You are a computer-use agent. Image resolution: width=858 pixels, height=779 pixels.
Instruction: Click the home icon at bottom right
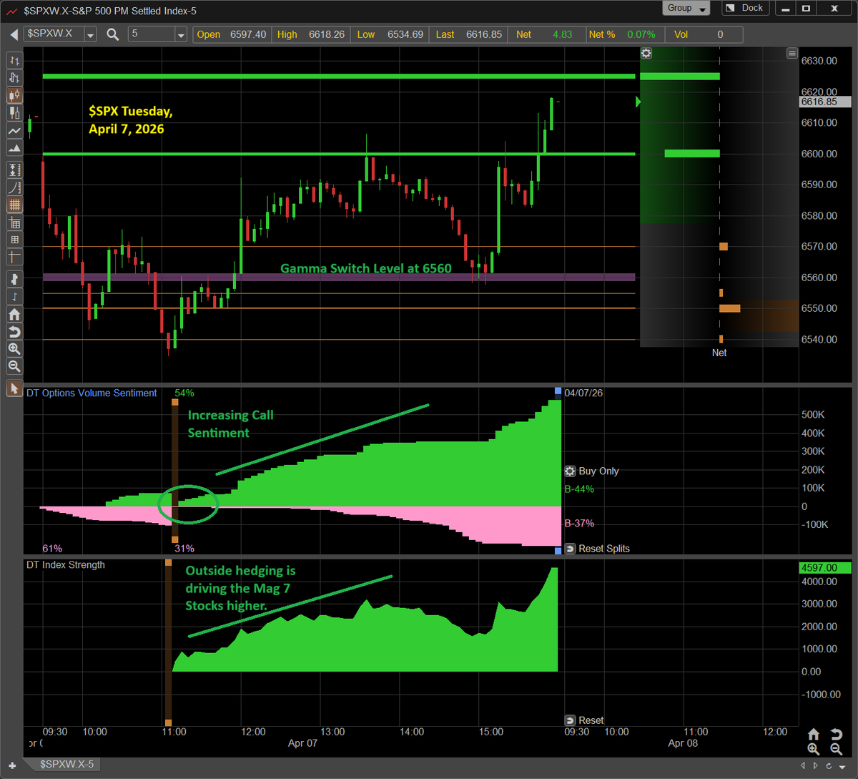814,735
